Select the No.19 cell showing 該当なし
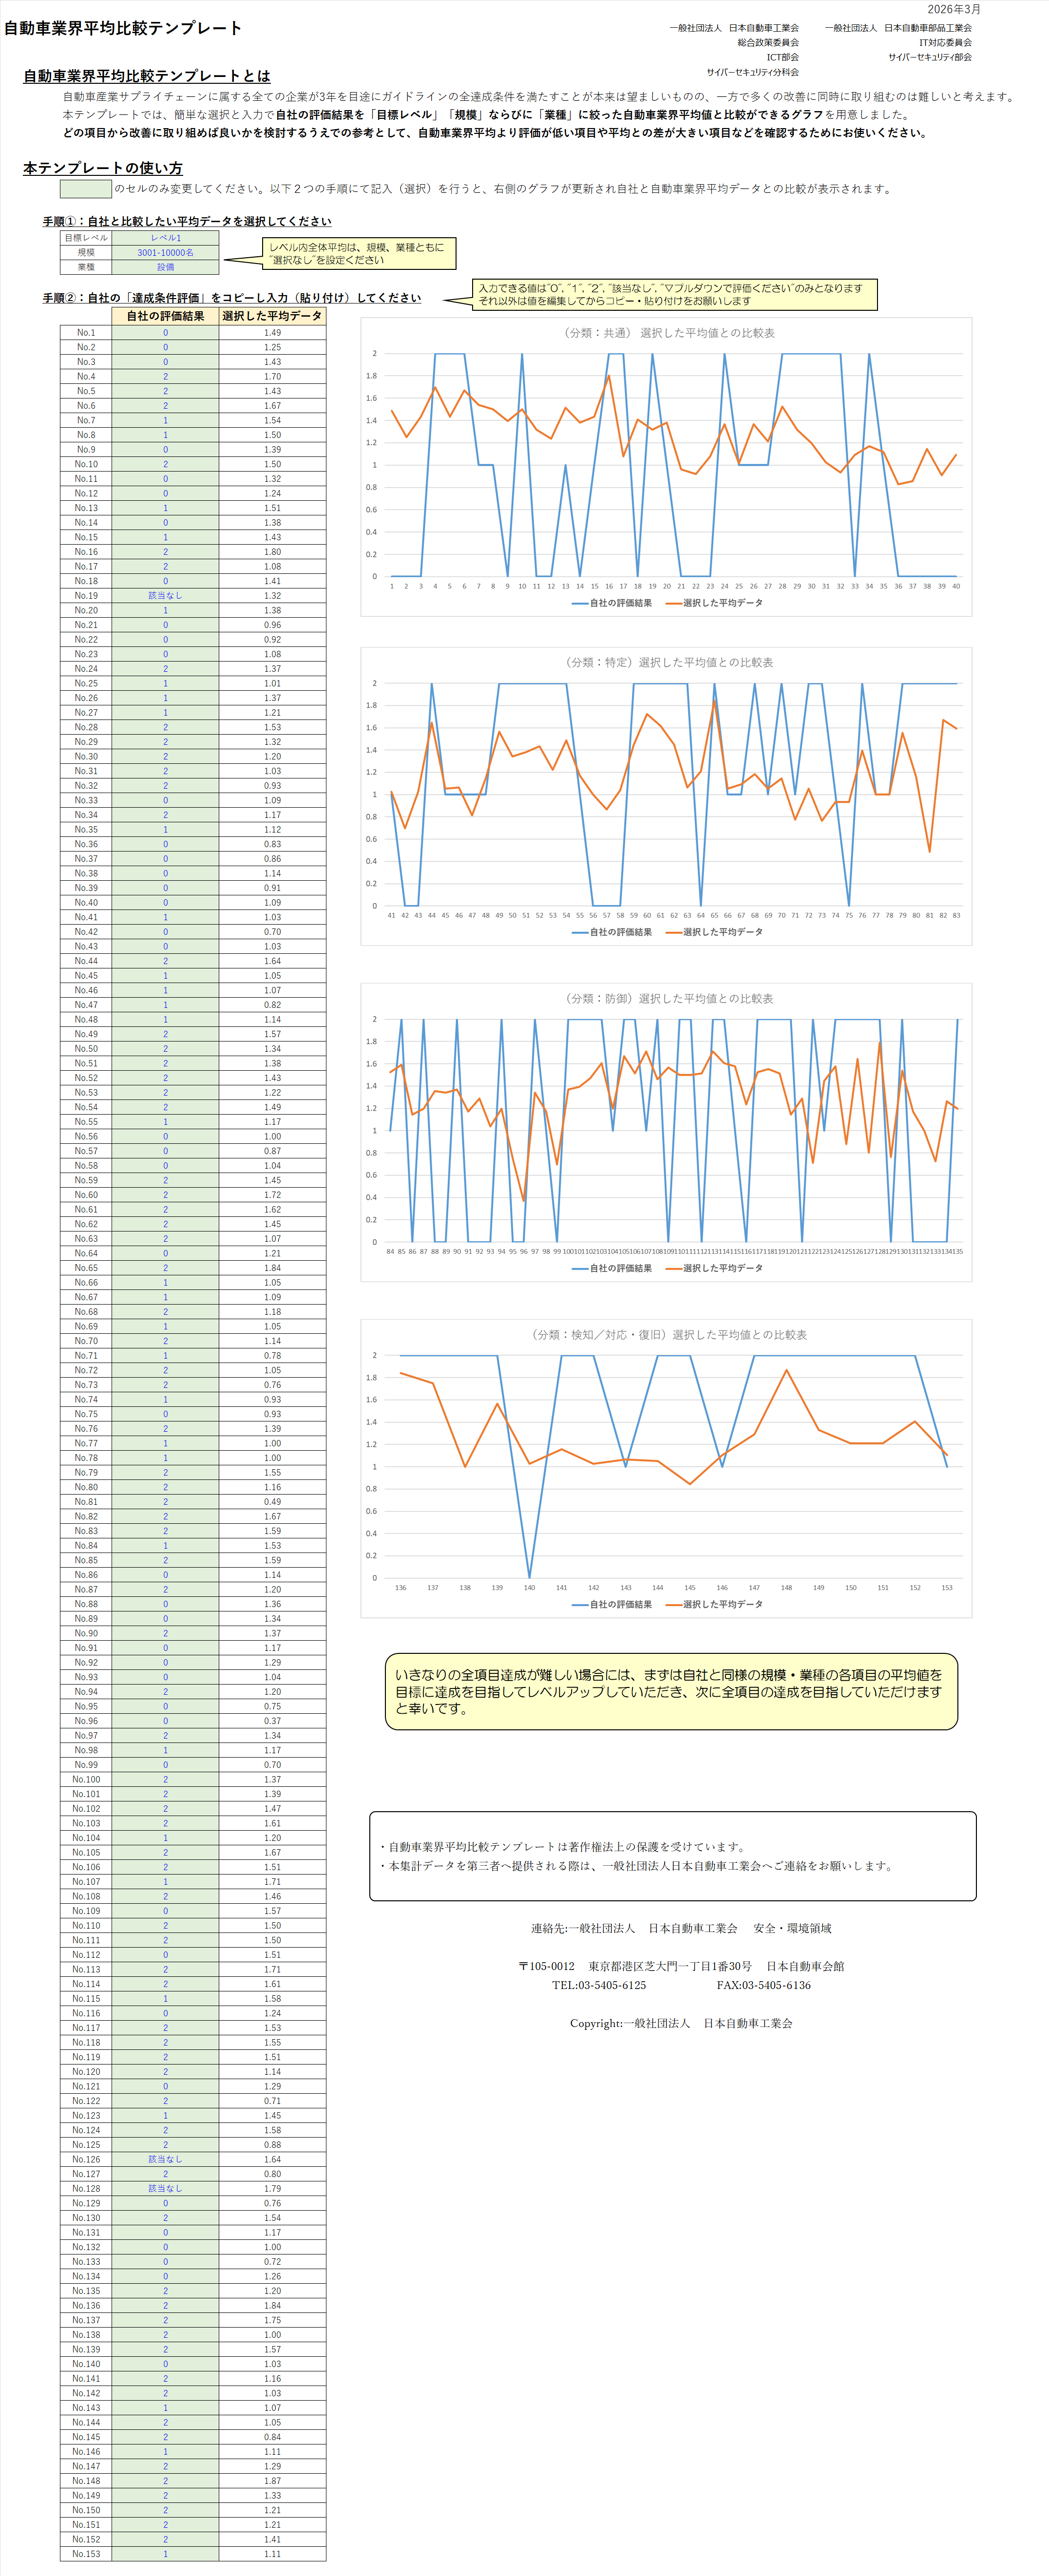This screenshot has width=1049, height=2576. point(165,596)
